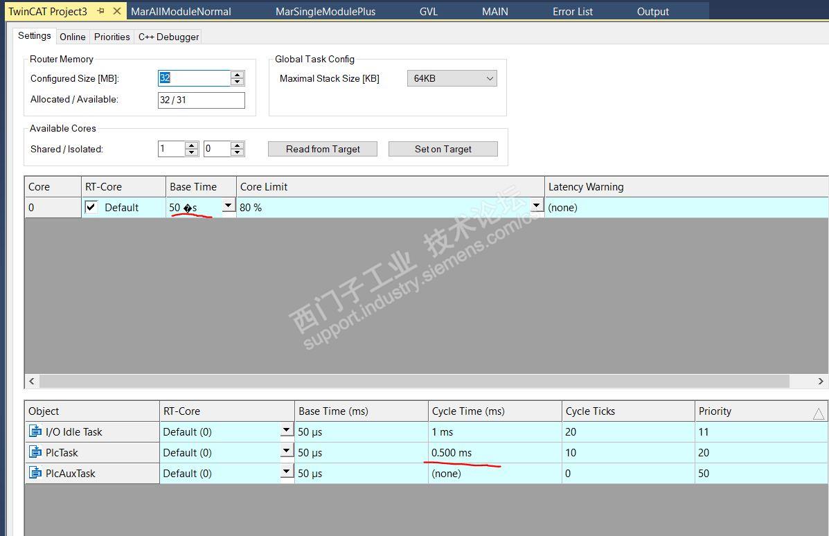Click the Read from Target button
This screenshot has width=829, height=536.
(323, 149)
